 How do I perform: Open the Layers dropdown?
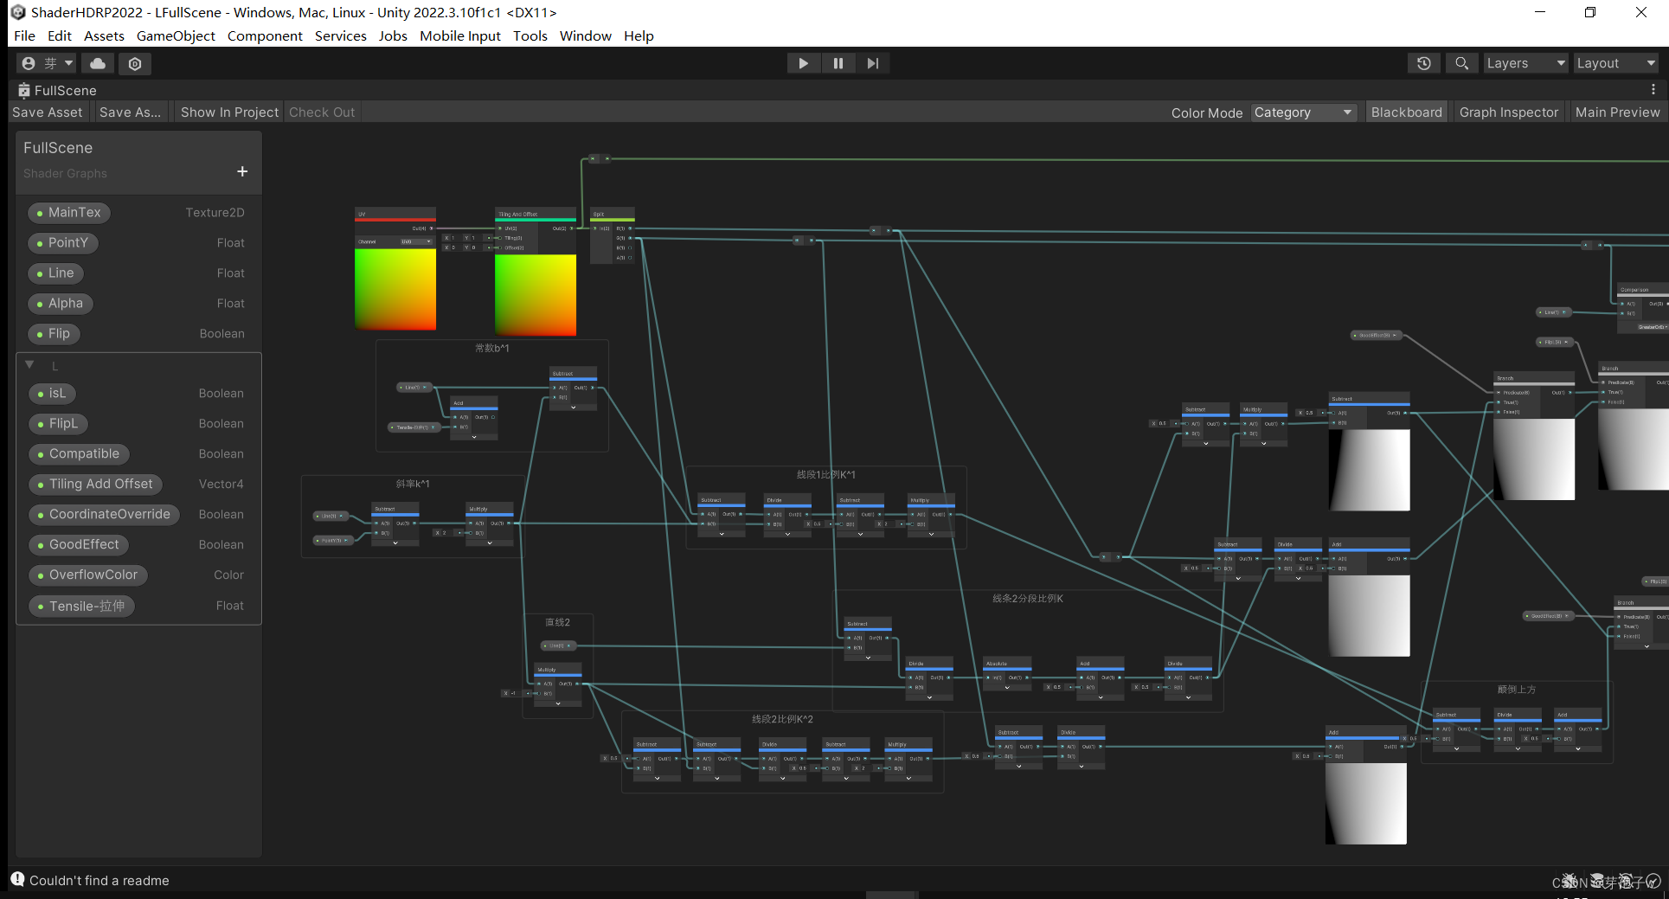[1526, 63]
